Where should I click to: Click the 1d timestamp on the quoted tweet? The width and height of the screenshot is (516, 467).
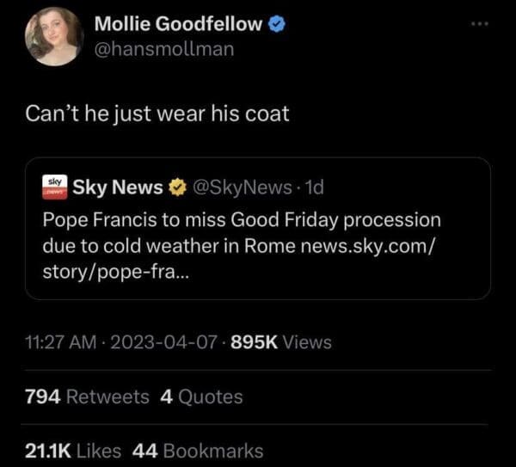(x=310, y=186)
